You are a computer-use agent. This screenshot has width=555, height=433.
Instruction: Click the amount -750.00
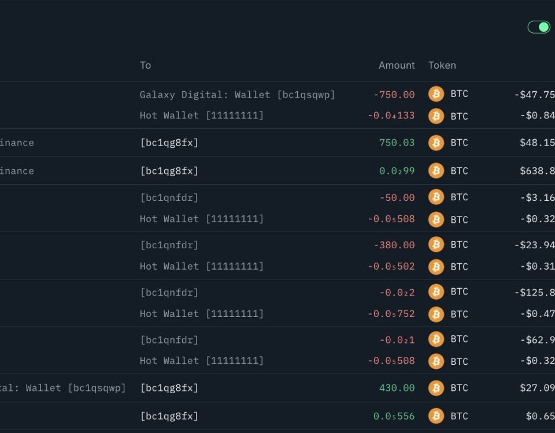pyautogui.click(x=394, y=95)
